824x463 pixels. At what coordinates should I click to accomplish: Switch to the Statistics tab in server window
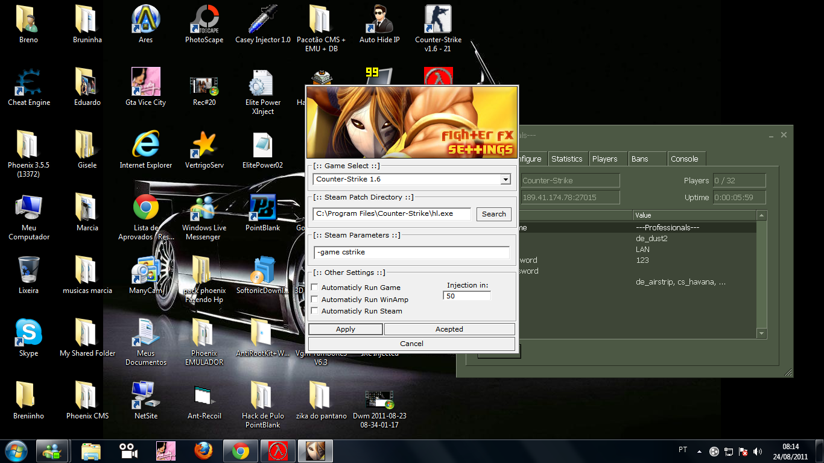coord(567,159)
